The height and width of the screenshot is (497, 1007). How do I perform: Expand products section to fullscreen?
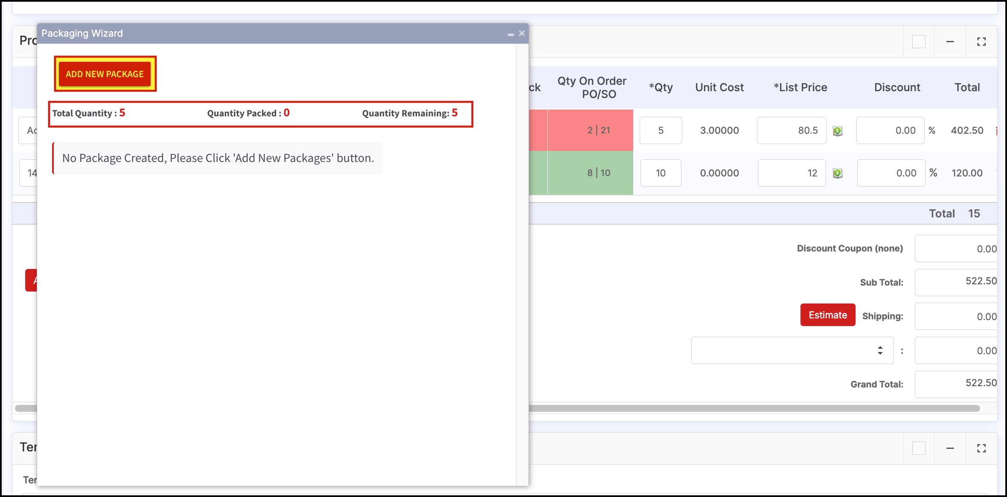[981, 42]
